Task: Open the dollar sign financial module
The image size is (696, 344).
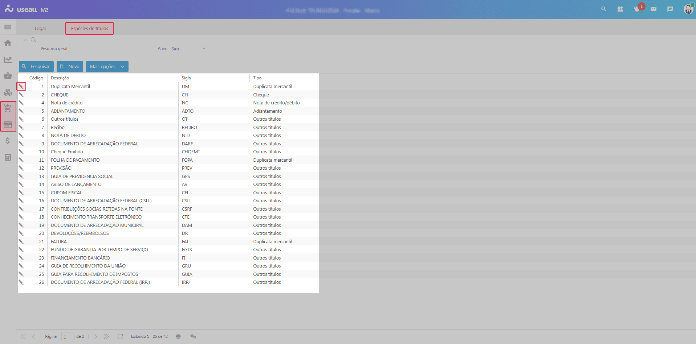Action: click(x=8, y=141)
